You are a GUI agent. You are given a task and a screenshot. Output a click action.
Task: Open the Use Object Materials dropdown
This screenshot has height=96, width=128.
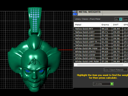point(116,70)
